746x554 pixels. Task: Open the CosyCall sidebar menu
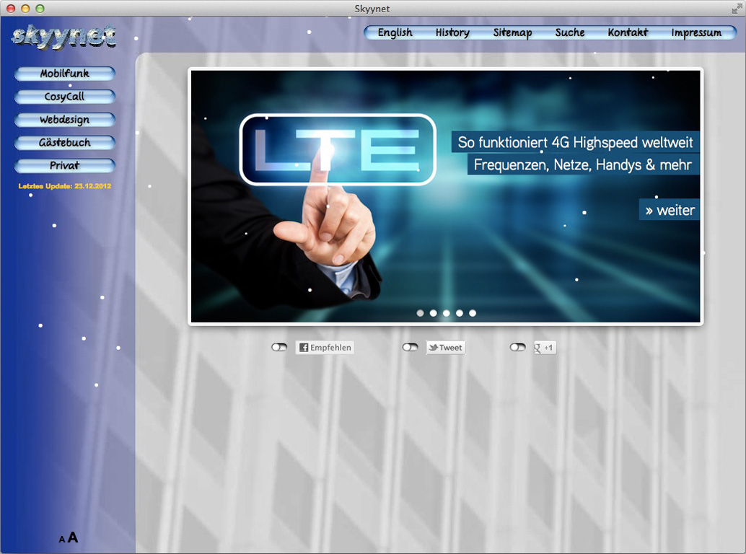(x=65, y=97)
